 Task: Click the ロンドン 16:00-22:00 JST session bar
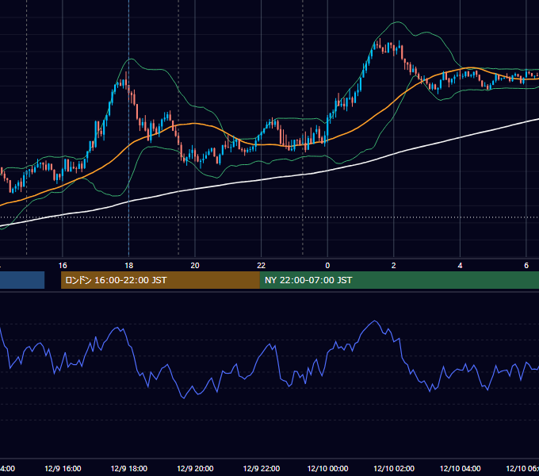(160, 280)
